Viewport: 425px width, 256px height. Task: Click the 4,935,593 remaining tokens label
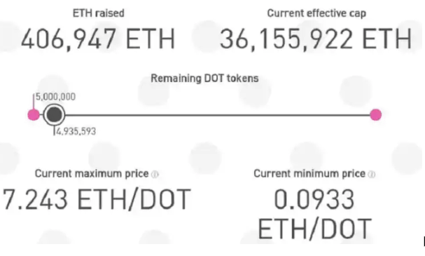coord(76,131)
